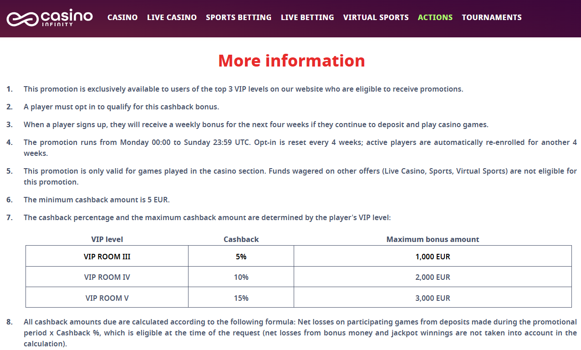581x350 pixels.
Task: Open SPORTS BETTING in navigation
Action: 239,17
